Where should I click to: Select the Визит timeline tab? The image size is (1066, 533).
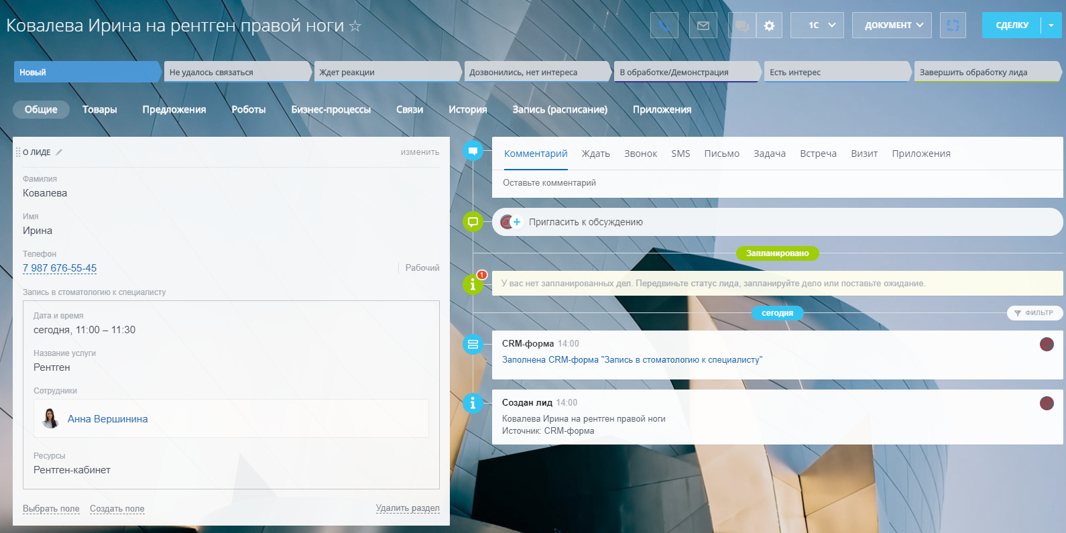pyautogui.click(x=864, y=154)
